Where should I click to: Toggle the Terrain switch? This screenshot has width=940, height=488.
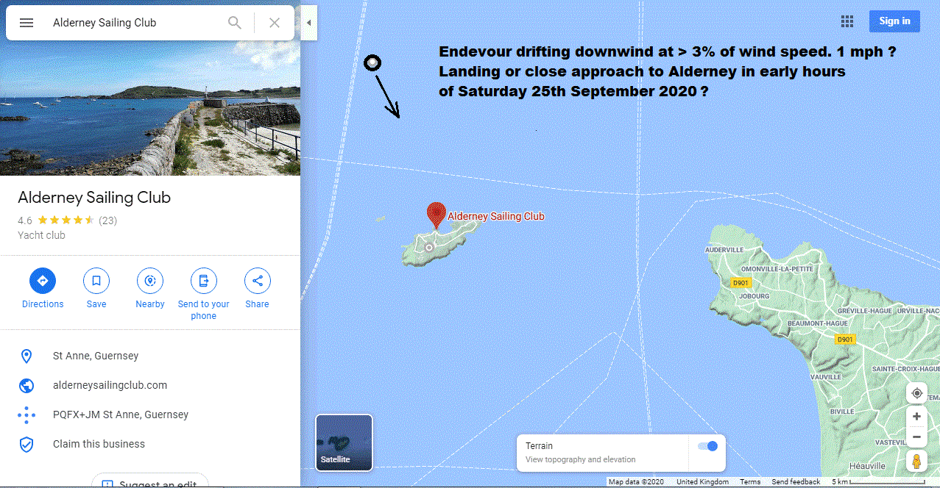pyautogui.click(x=707, y=446)
